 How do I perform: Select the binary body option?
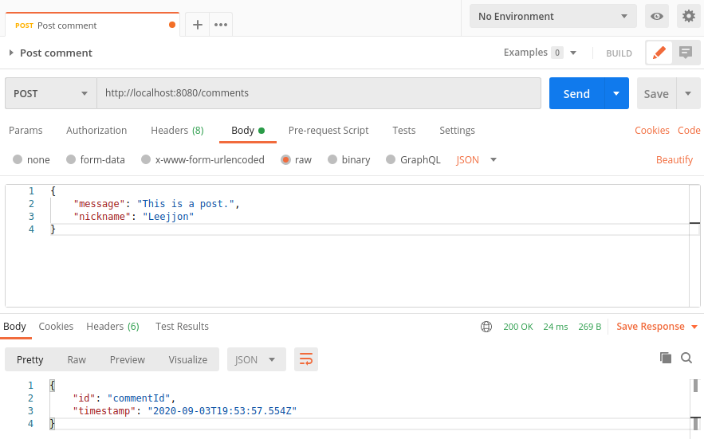pos(349,160)
